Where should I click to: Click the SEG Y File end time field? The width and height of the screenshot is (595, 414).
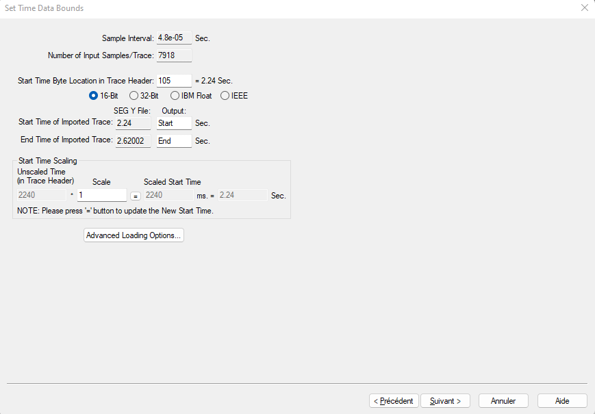133,141
